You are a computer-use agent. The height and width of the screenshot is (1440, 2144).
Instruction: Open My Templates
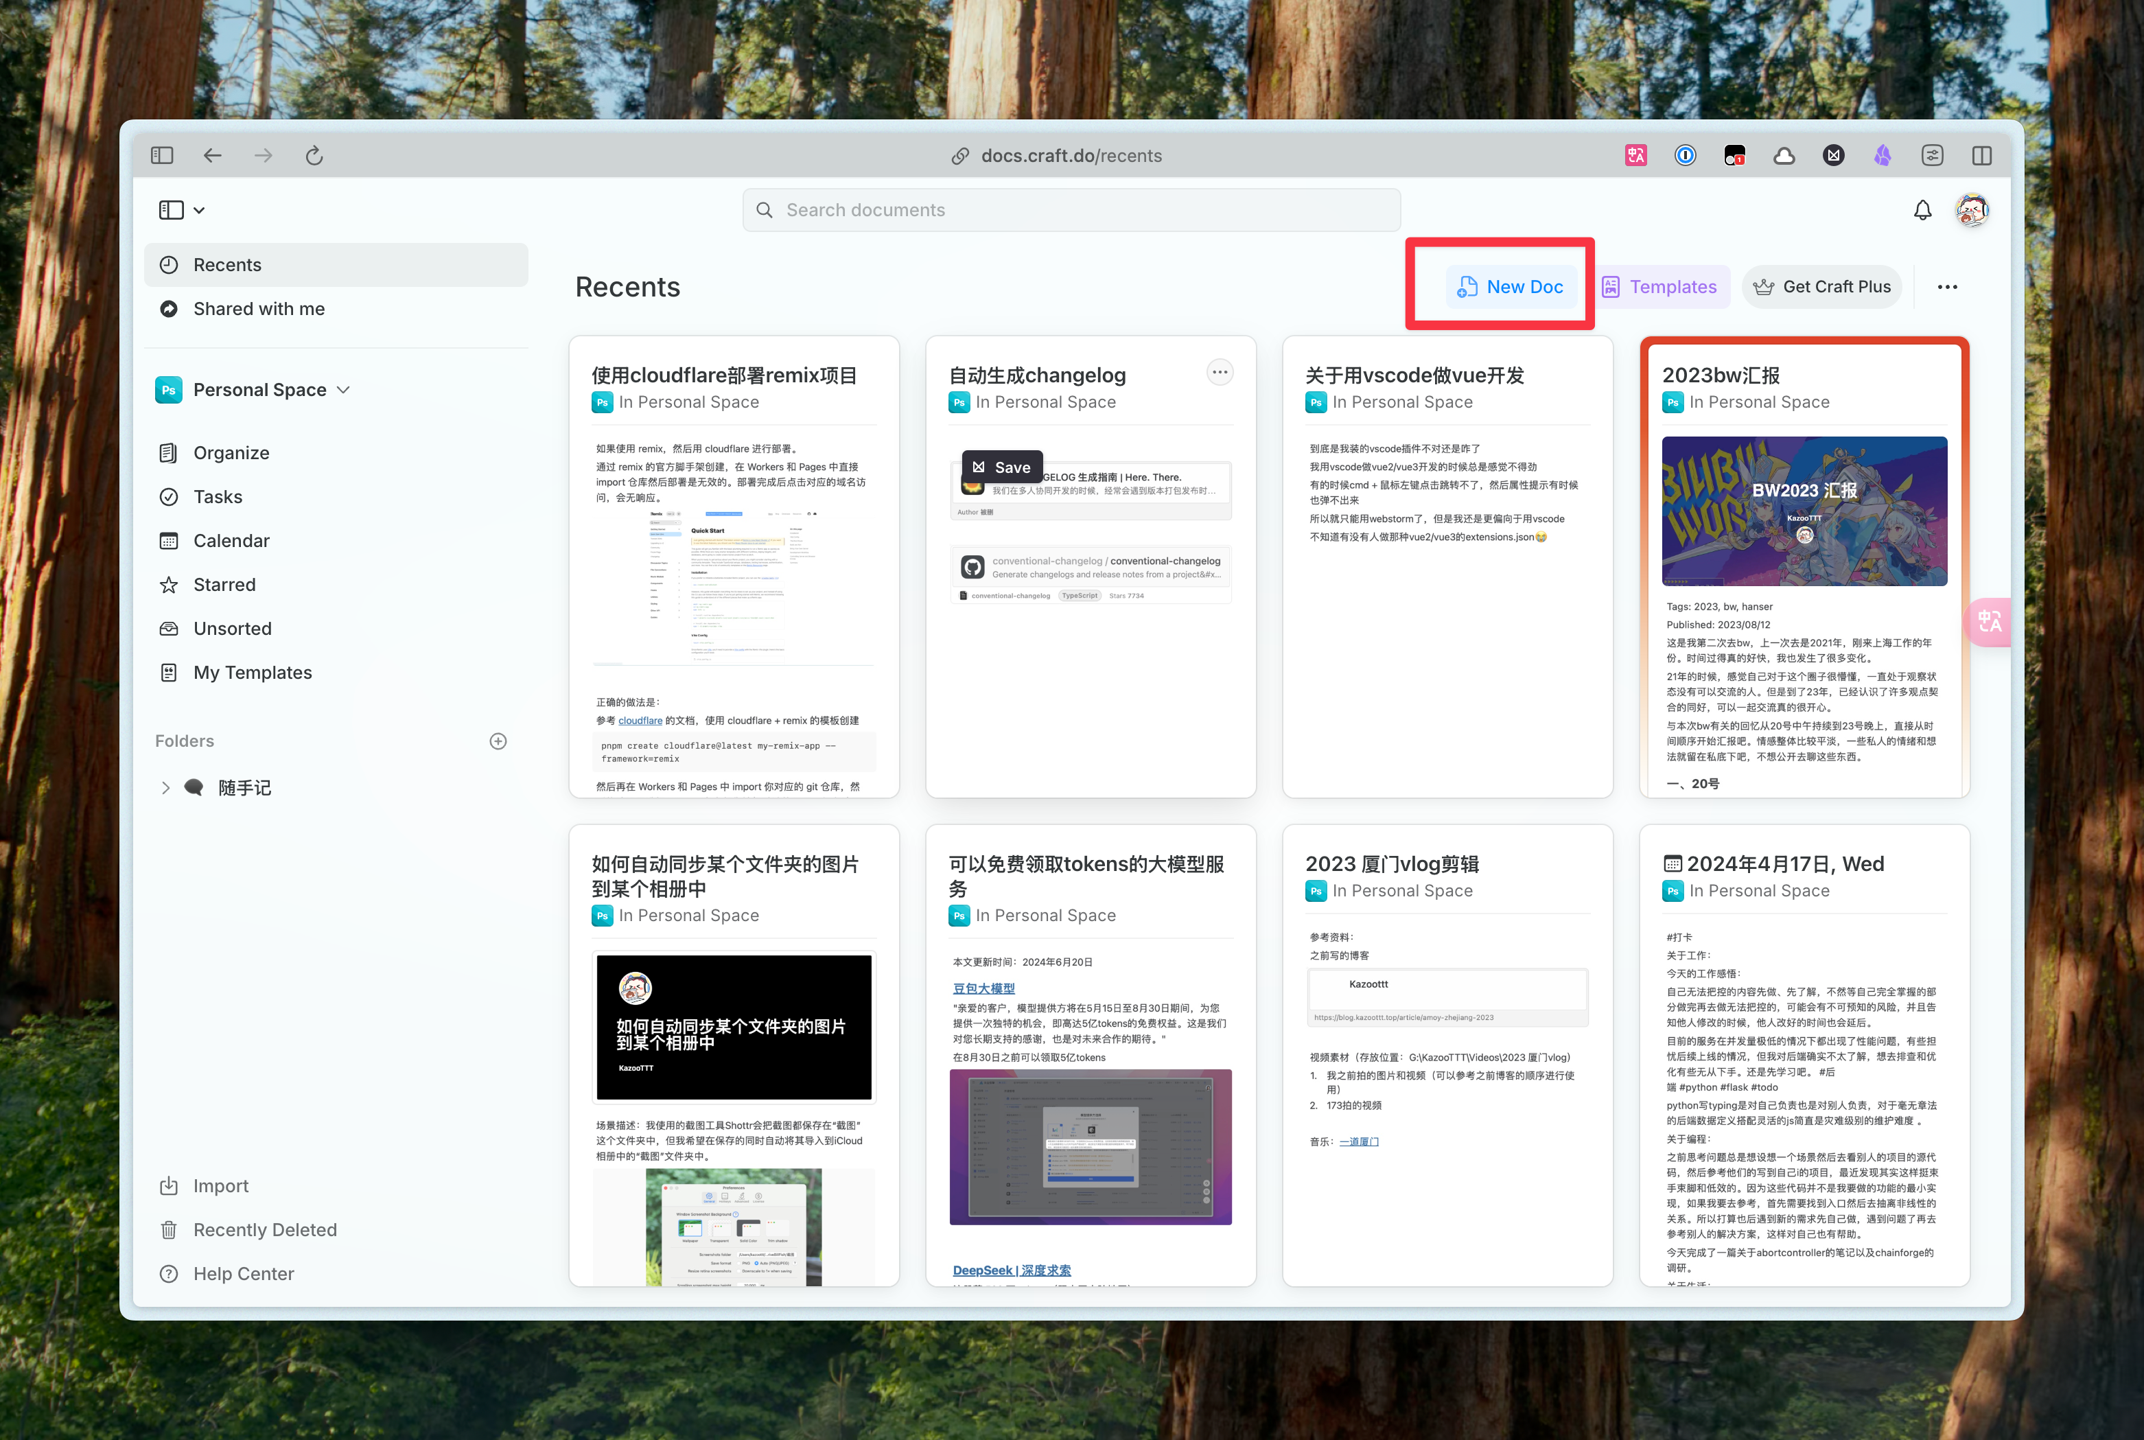tap(336, 673)
